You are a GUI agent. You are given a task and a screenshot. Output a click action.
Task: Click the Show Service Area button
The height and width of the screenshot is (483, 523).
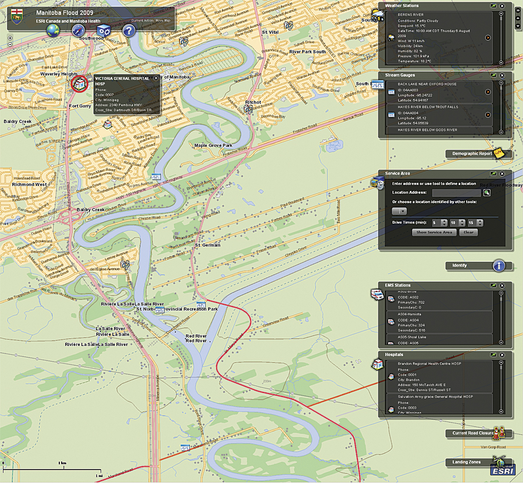(434, 233)
